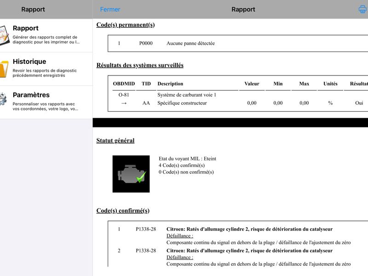
Task: Tap the engine check light image
Action: click(x=131, y=174)
